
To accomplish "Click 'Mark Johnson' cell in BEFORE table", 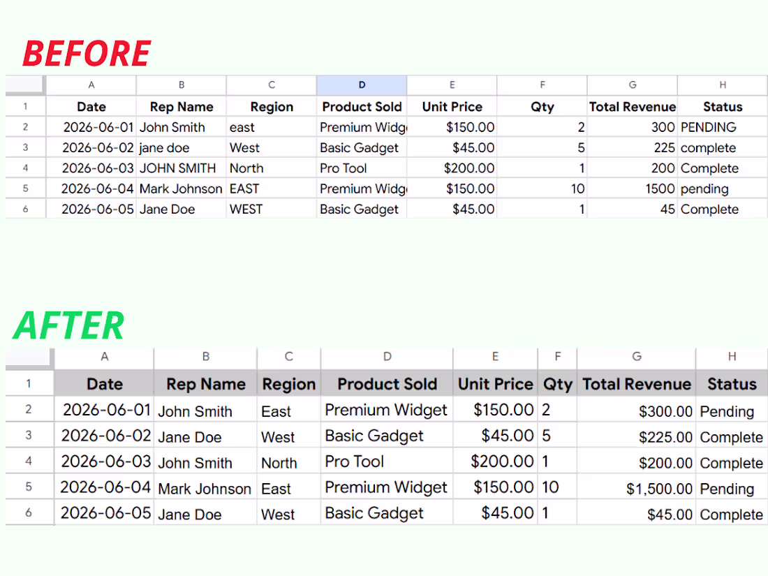I will [x=182, y=189].
